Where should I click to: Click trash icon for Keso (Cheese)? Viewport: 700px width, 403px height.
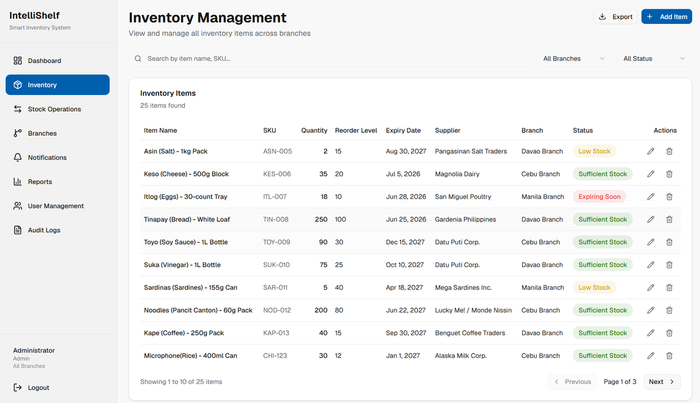click(669, 174)
